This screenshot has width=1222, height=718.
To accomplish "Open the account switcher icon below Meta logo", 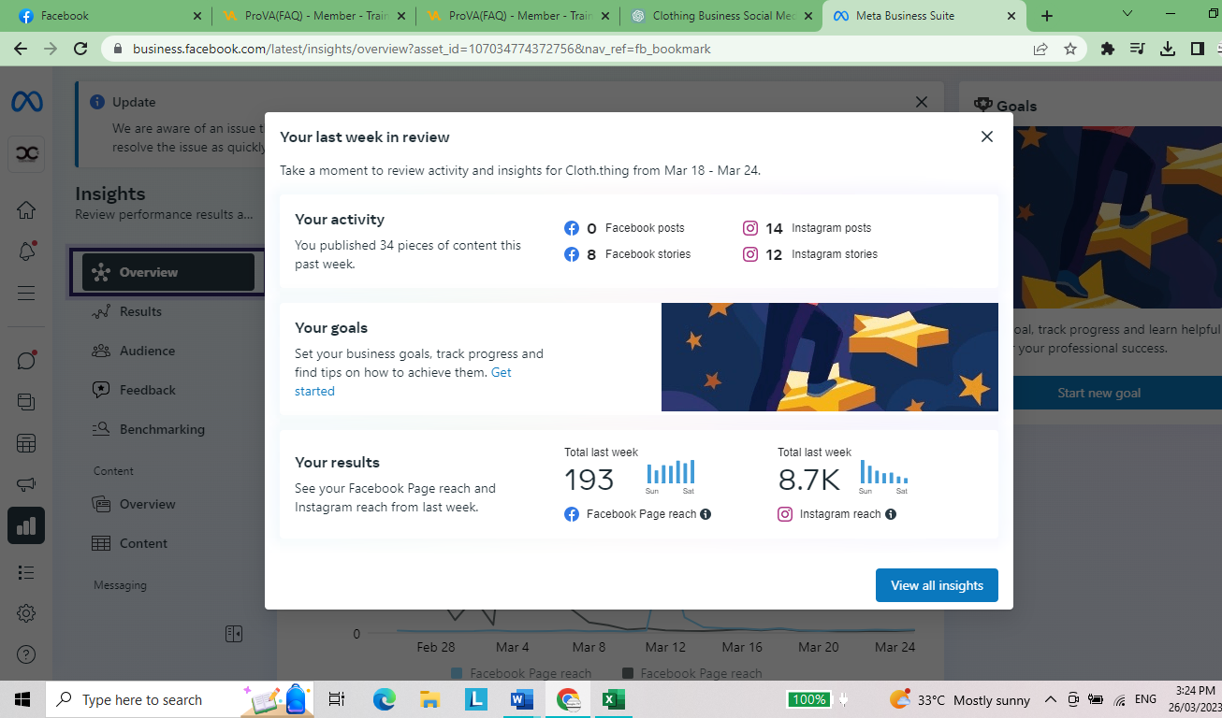I will [x=26, y=154].
